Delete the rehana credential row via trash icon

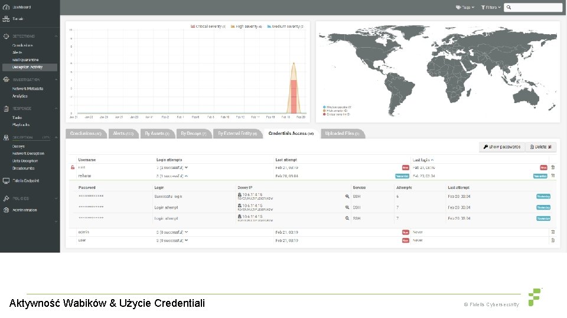click(553, 175)
